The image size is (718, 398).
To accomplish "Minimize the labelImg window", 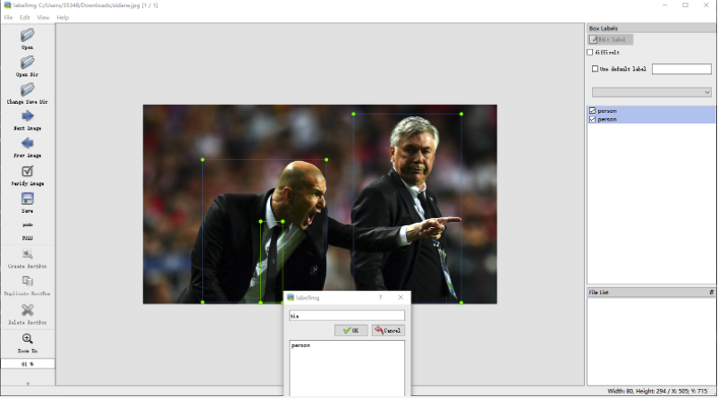I will point(664,5).
